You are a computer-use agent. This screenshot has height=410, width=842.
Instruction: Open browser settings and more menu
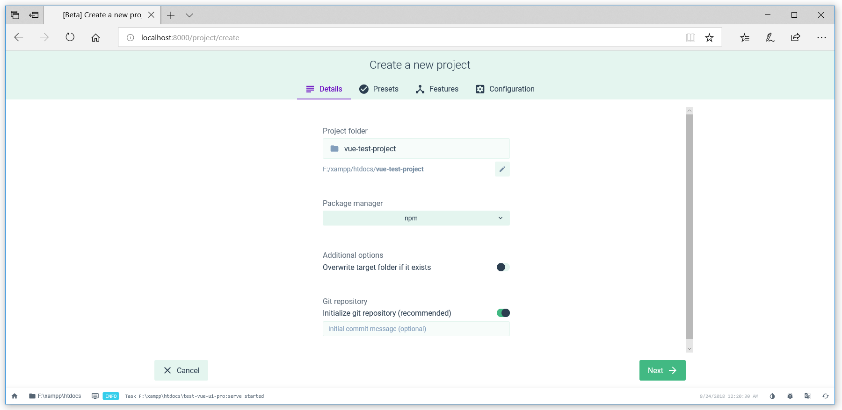821,37
